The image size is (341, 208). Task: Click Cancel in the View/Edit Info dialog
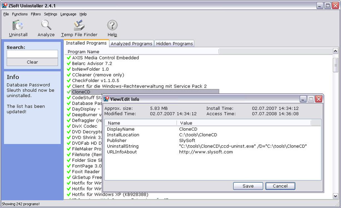click(280, 186)
